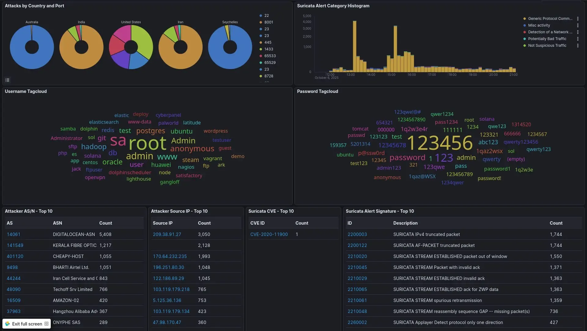Click the Username Tagcloud panel title
Viewport: 587px width, 331px height.
coord(26,91)
